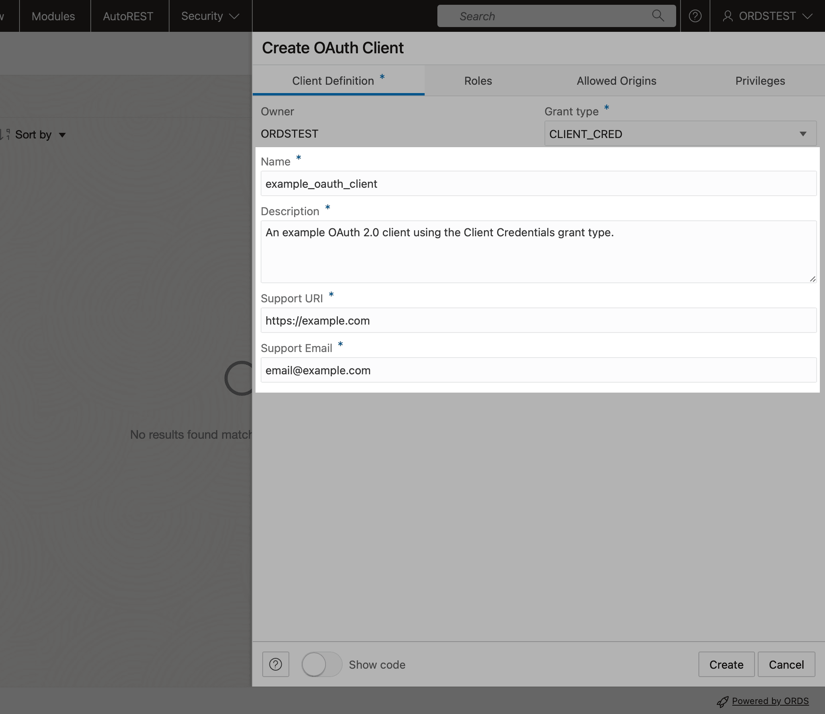The image size is (825, 714).
Task: Open the Security menu chevron
Action: (234, 16)
